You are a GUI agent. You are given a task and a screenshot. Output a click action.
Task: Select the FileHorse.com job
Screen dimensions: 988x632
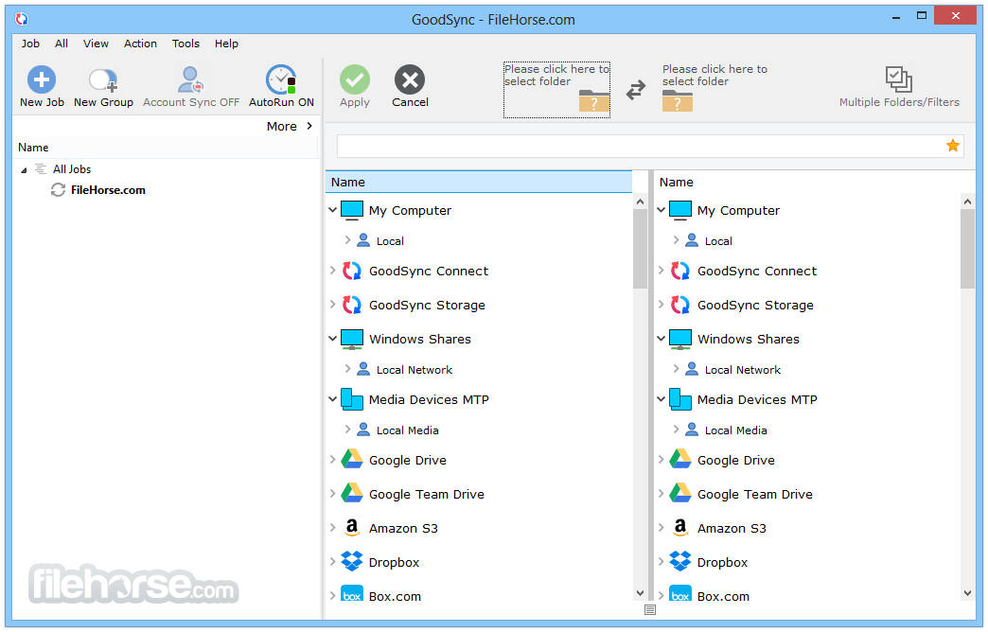click(x=108, y=189)
